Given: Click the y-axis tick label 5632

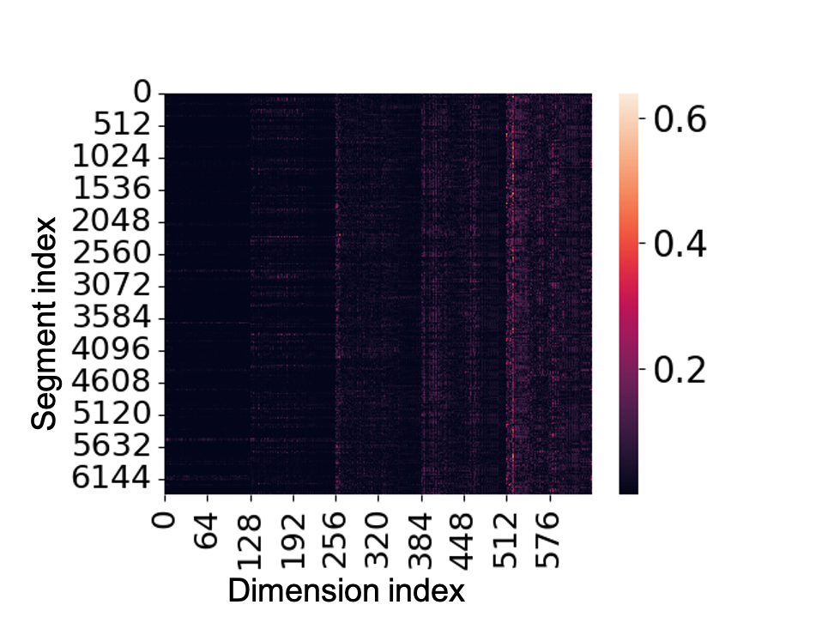Looking at the screenshot, I should point(112,445).
